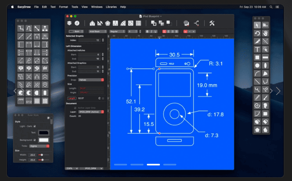This screenshot has height=181, width=292.
Task: Open the Format menu
Action: click(x=64, y=7)
